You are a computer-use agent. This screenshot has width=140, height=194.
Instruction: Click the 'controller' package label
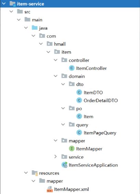point(79,60)
